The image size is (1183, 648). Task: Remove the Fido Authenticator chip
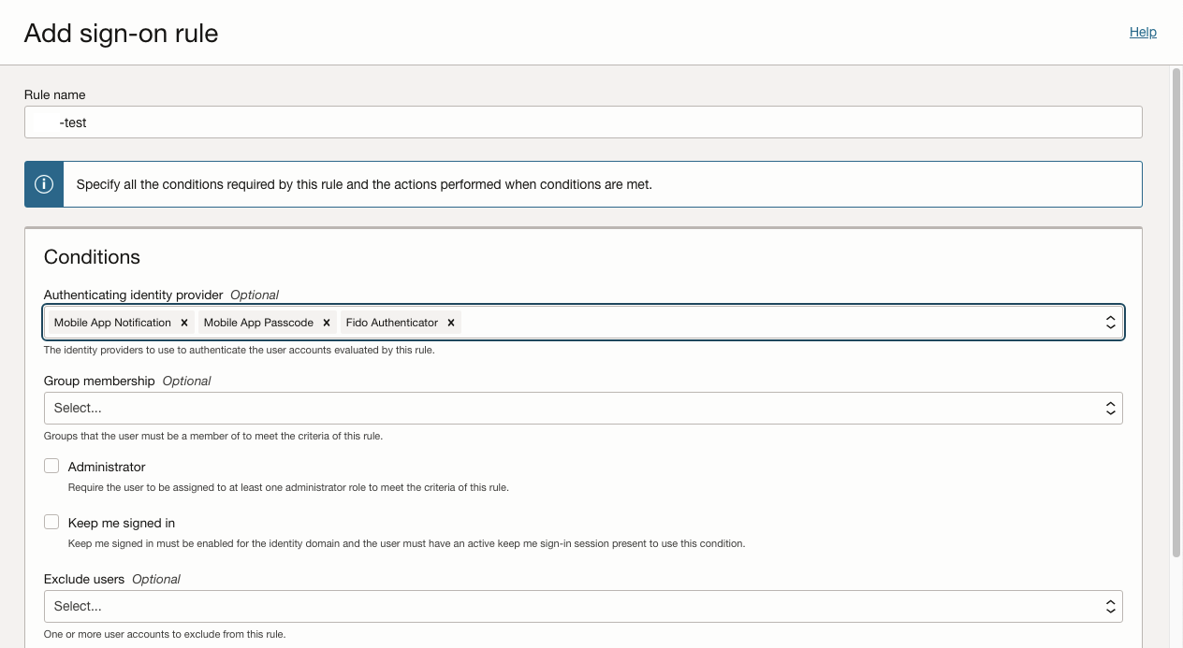[451, 323]
